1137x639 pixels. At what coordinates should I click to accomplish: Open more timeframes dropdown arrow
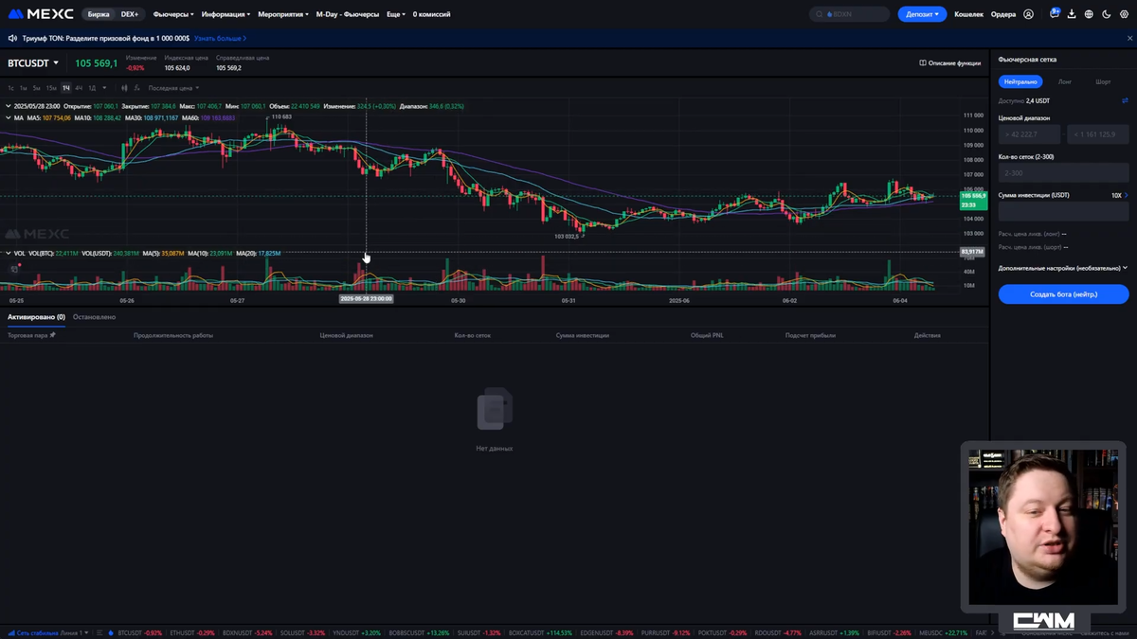point(104,88)
